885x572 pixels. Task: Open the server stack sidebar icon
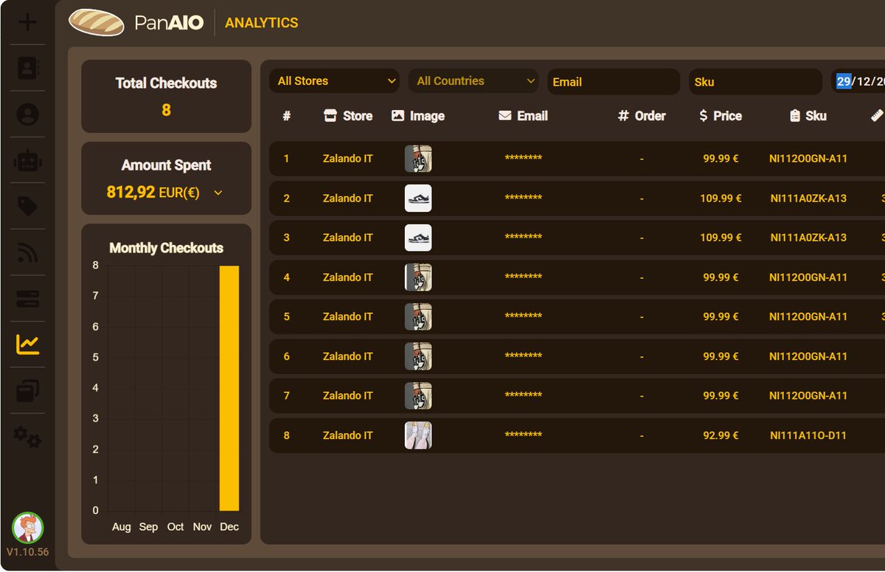point(27,299)
